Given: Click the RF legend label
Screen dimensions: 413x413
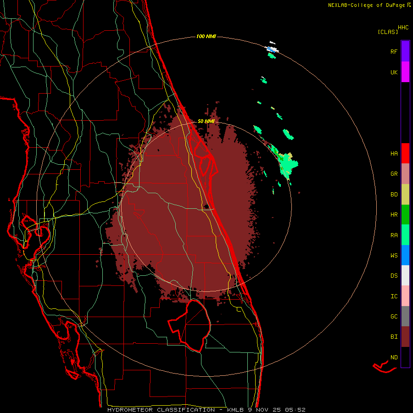Looking at the screenshot, I should pos(394,51).
